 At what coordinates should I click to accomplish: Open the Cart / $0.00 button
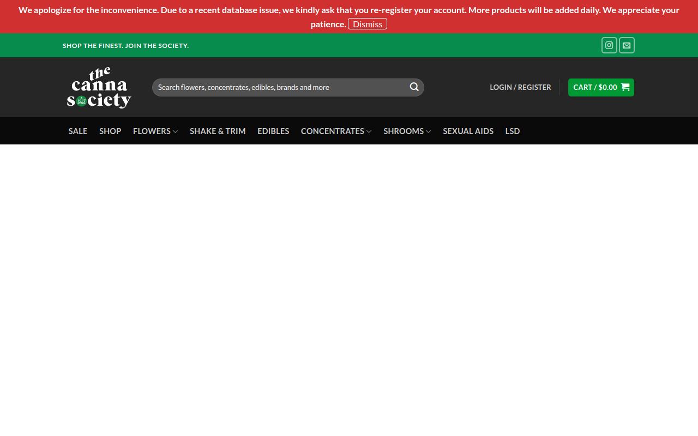click(601, 87)
